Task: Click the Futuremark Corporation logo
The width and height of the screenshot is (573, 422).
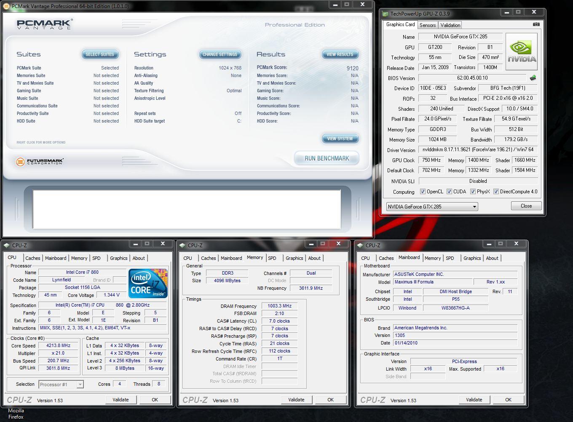Action: click(x=40, y=161)
